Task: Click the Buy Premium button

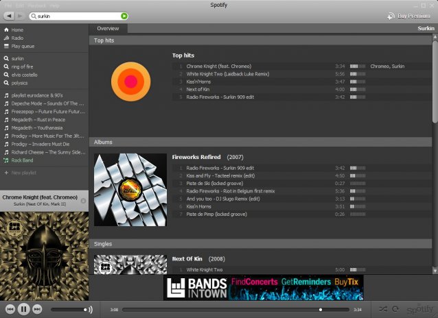Action: coord(409,16)
